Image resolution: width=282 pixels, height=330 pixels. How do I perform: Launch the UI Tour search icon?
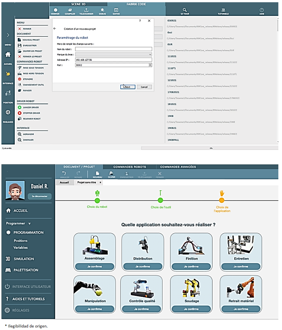184,10
